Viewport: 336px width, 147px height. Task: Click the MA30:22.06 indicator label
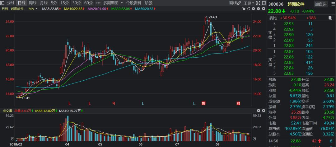point(122,9)
